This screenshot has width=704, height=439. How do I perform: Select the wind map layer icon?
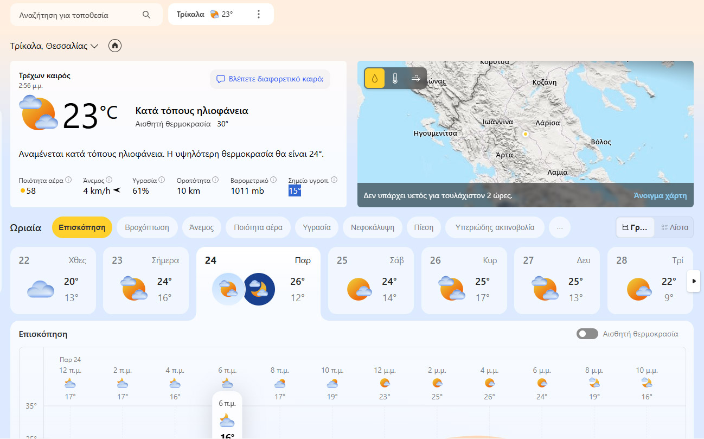click(x=416, y=78)
